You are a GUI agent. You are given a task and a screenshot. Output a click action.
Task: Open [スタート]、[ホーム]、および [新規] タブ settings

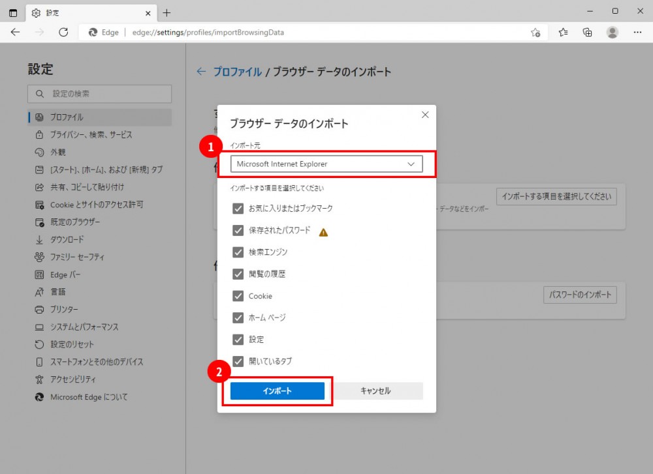coord(100,170)
